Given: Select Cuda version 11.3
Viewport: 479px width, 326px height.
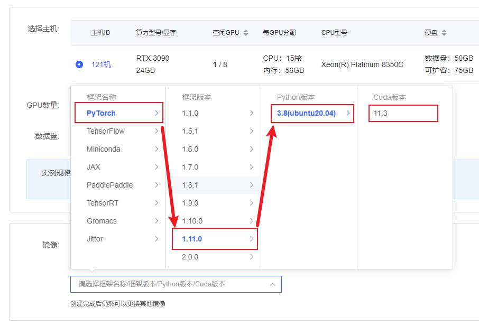Looking at the screenshot, I should pyautogui.click(x=381, y=113).
